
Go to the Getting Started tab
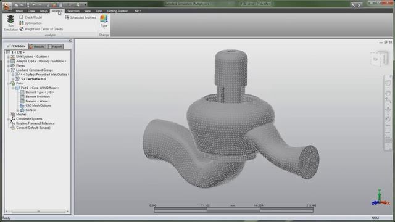(117, 11)
